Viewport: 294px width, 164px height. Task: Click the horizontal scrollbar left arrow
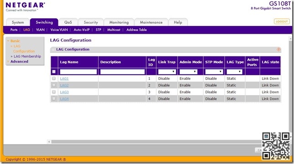point(49,142)
